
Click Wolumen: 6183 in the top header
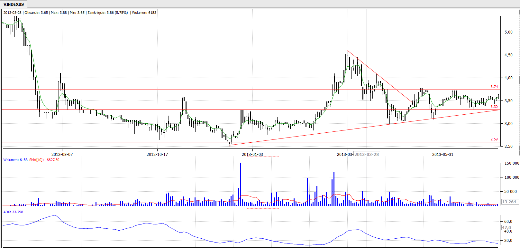click(144, 13)
